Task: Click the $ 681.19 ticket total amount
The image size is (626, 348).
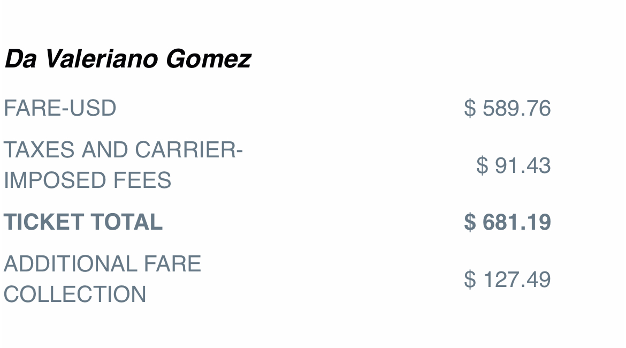Action: (507, 222)
